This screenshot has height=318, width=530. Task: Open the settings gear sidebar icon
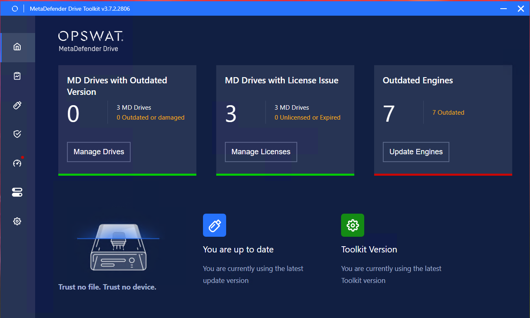coord(17,221)
